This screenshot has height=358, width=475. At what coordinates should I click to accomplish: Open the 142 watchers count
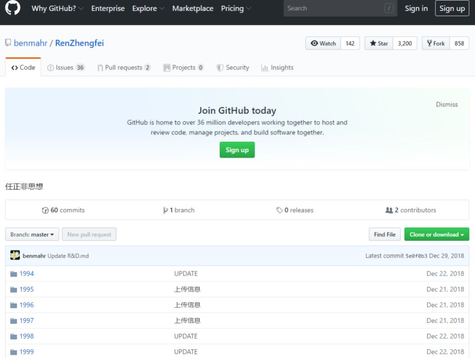(350, 43)
